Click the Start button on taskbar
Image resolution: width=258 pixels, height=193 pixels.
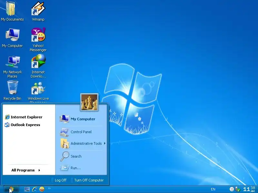[x=11, y=189]
